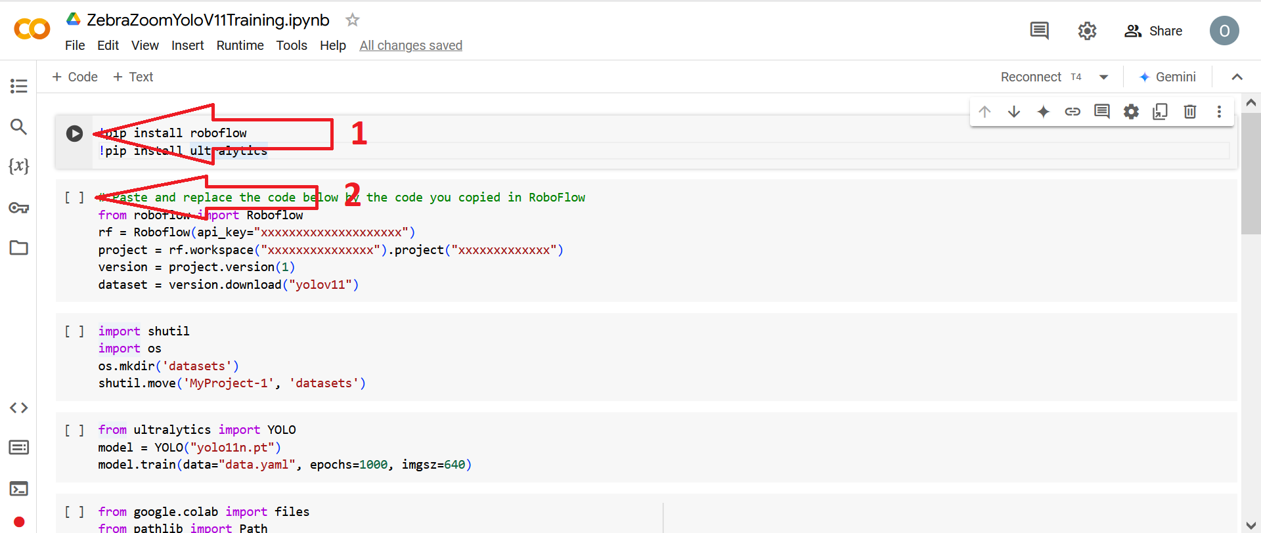Open the cell editor settings gear
The image size is (1261, 533).
click(1131, 112)
